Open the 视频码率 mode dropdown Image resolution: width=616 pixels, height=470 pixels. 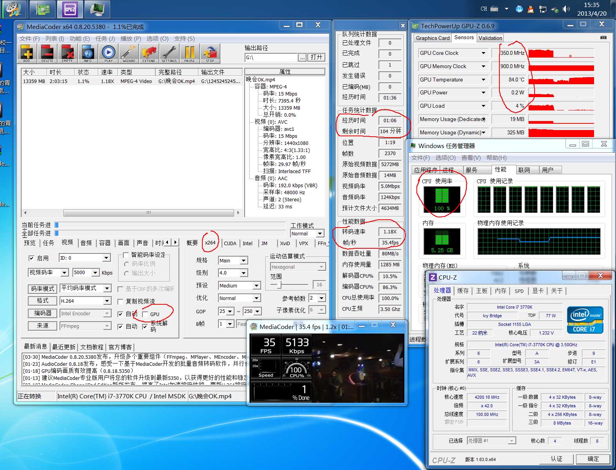[65, 273]
